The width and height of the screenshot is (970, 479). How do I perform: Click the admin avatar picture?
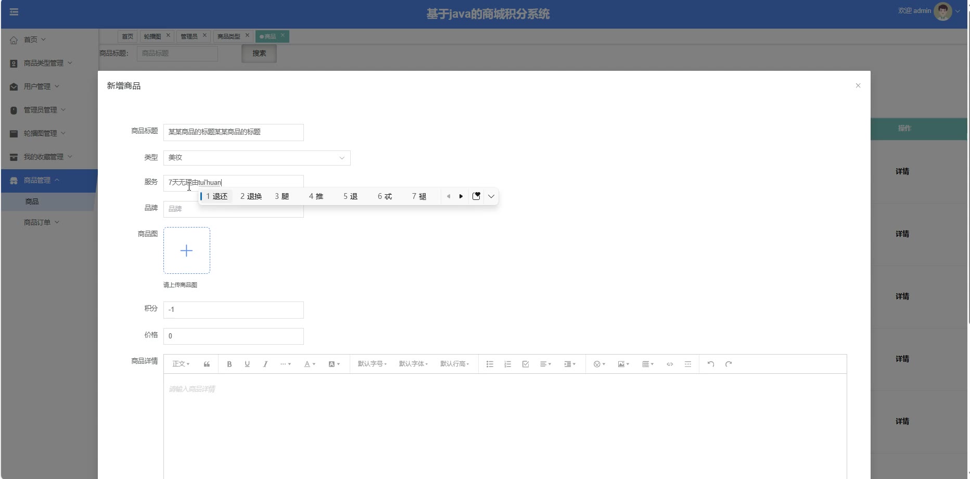942,11
